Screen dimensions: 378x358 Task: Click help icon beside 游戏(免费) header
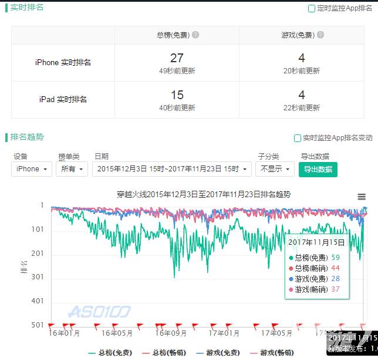(x=320, y=35)
